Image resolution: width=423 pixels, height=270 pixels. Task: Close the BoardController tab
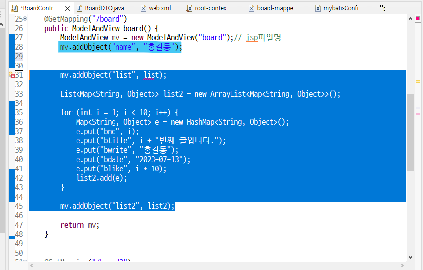click(68, 8)
